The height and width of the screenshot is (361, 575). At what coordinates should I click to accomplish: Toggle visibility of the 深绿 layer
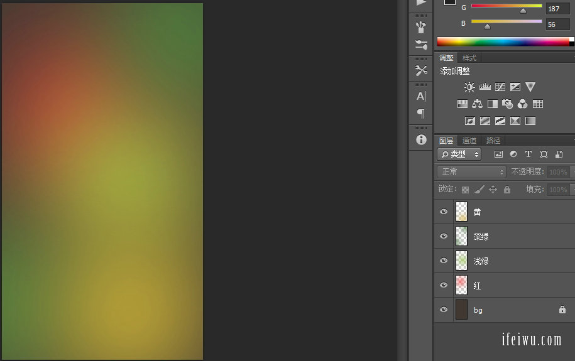click(x=444, y=237)
